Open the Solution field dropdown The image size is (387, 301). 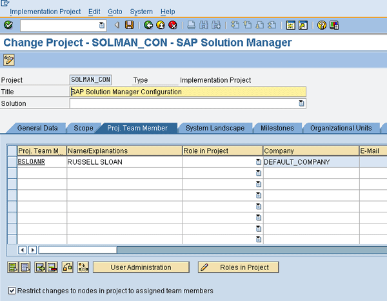pyautogui.click(x=301, y=103)
